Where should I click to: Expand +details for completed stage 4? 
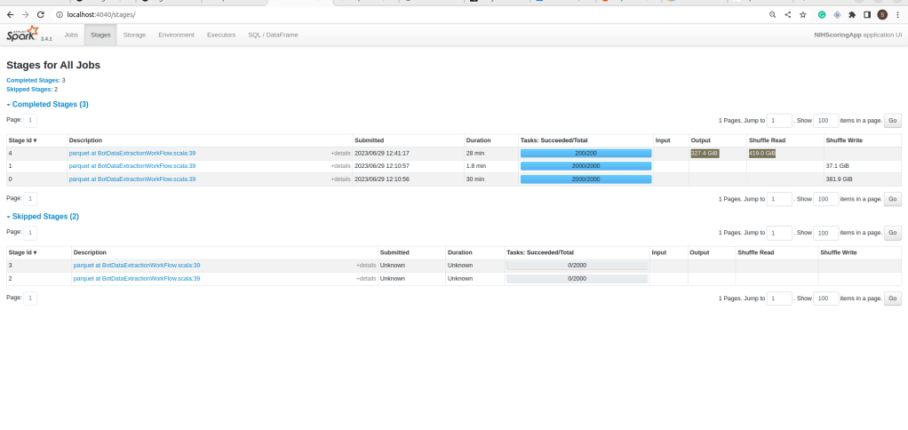point(340,154)
